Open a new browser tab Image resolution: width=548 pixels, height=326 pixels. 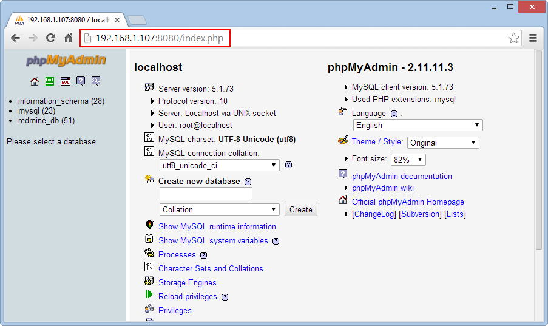137,21
